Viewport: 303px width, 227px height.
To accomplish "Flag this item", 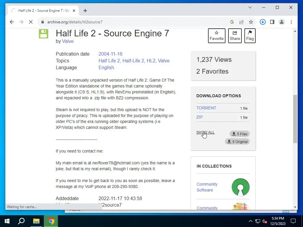I will click(x=250, y=36).
